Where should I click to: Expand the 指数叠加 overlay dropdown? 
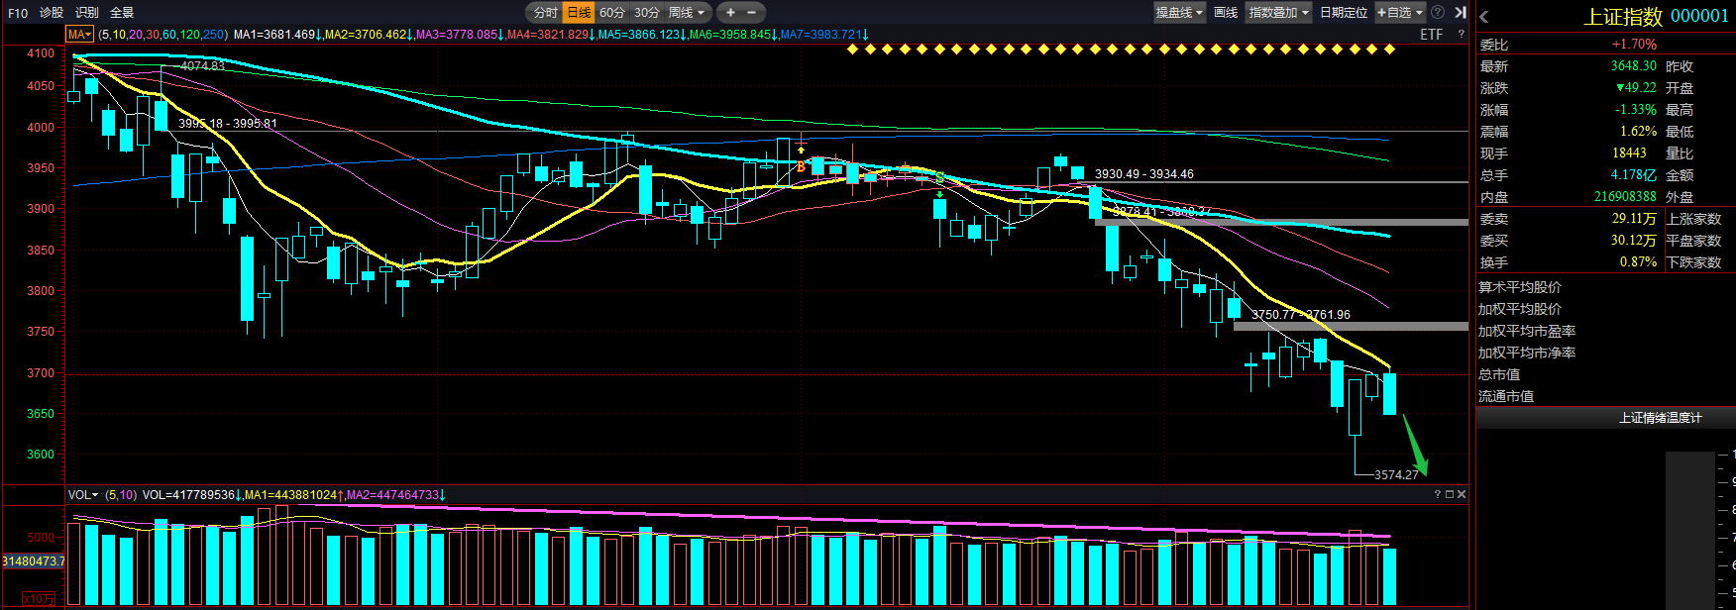[1278, 13]
